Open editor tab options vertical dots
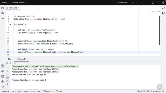166x93 pixels. click(158, 8)
